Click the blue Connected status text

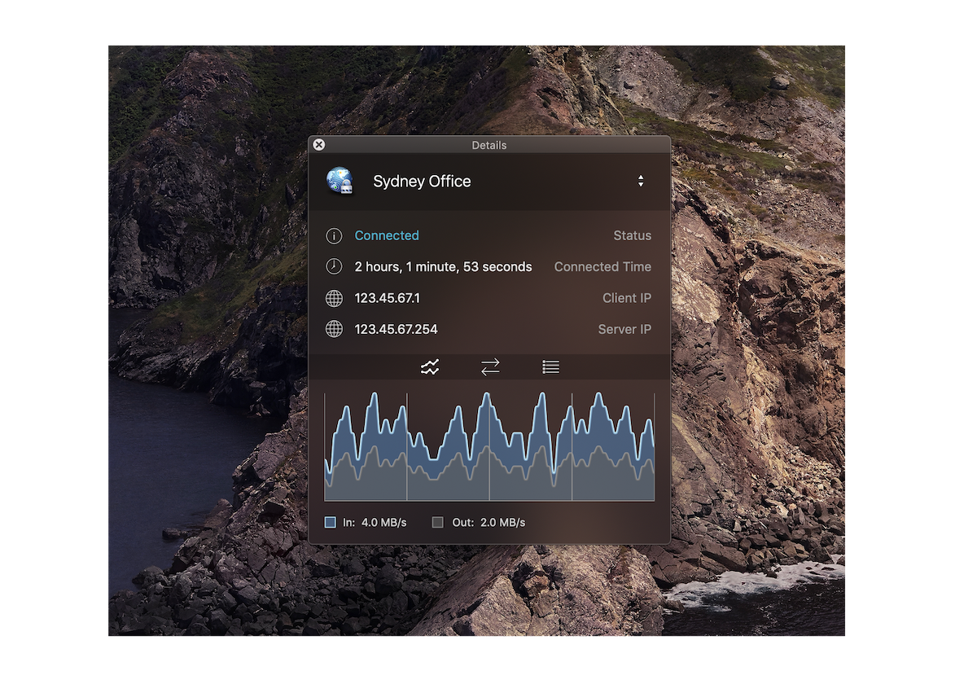[x=387, y=235]
